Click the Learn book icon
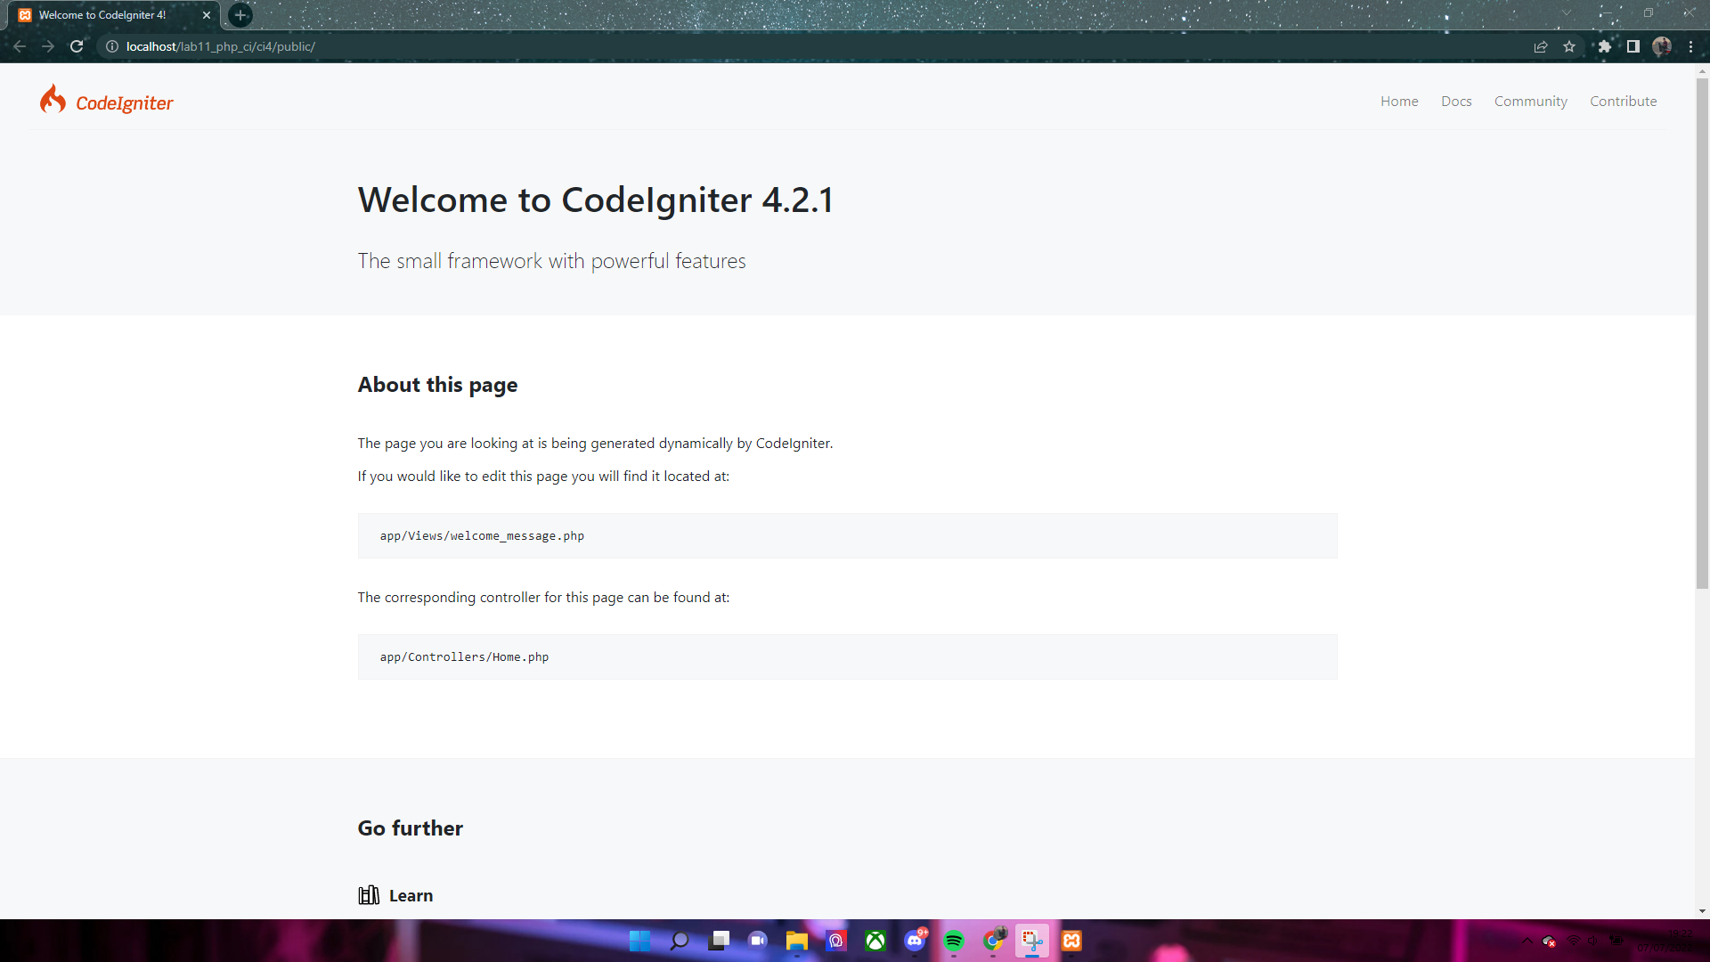This screenshot has width=1710, height=962. point(368,895)
